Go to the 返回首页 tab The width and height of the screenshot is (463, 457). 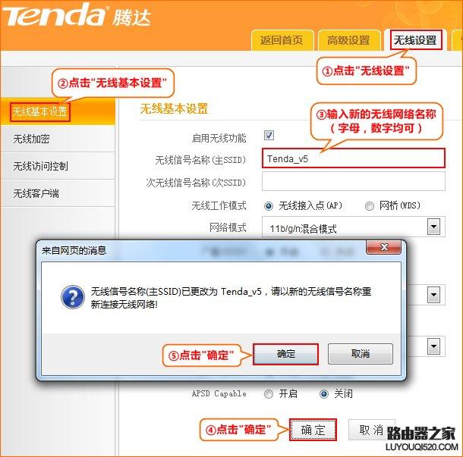282,40
